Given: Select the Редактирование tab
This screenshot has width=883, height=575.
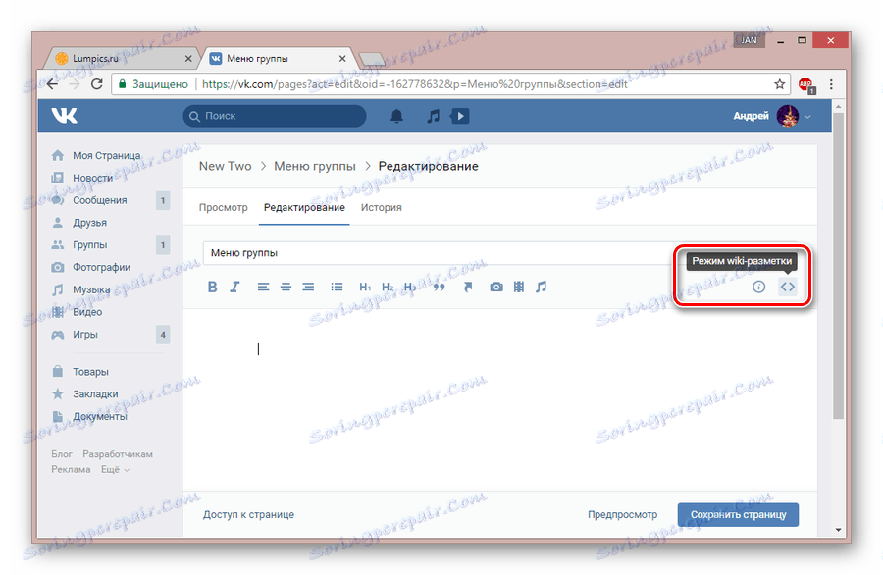Looking at the screenshot, I should [x=304, y=207].
